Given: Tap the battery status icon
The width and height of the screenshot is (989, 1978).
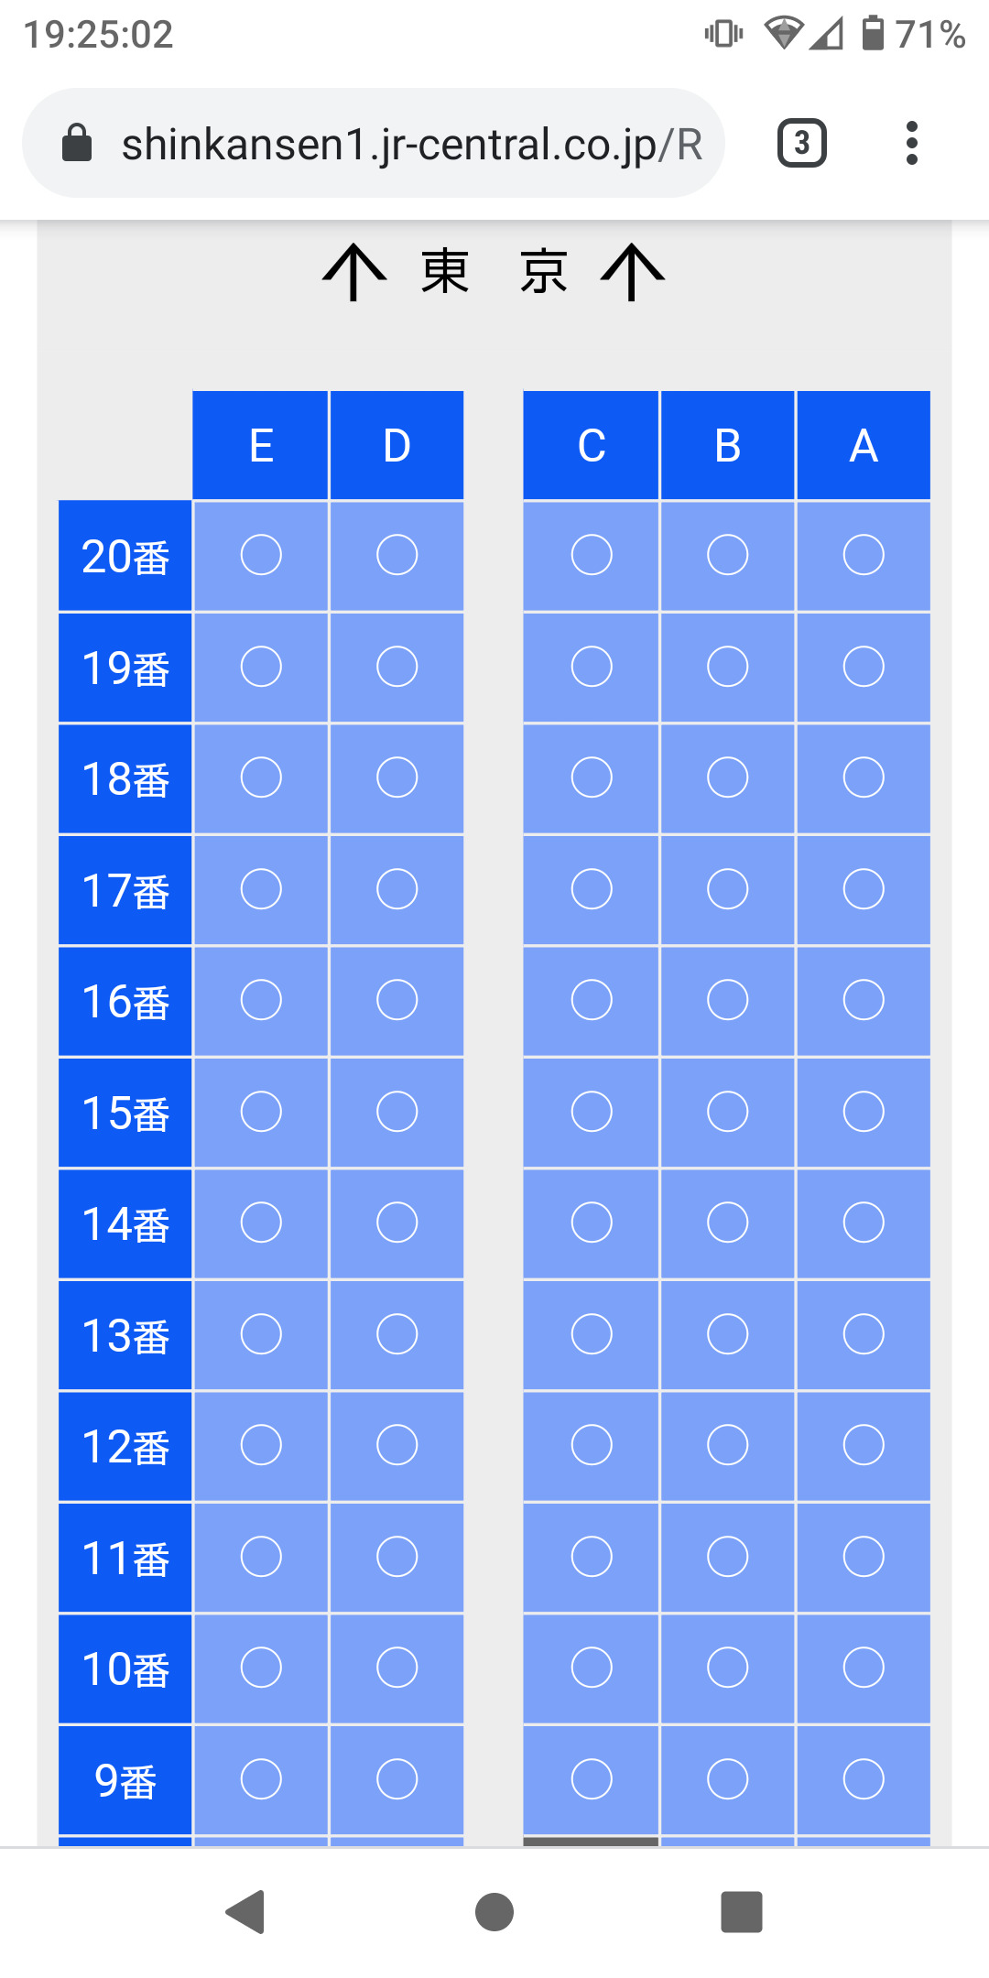Looking at the screenshot, I should (874, 34).
